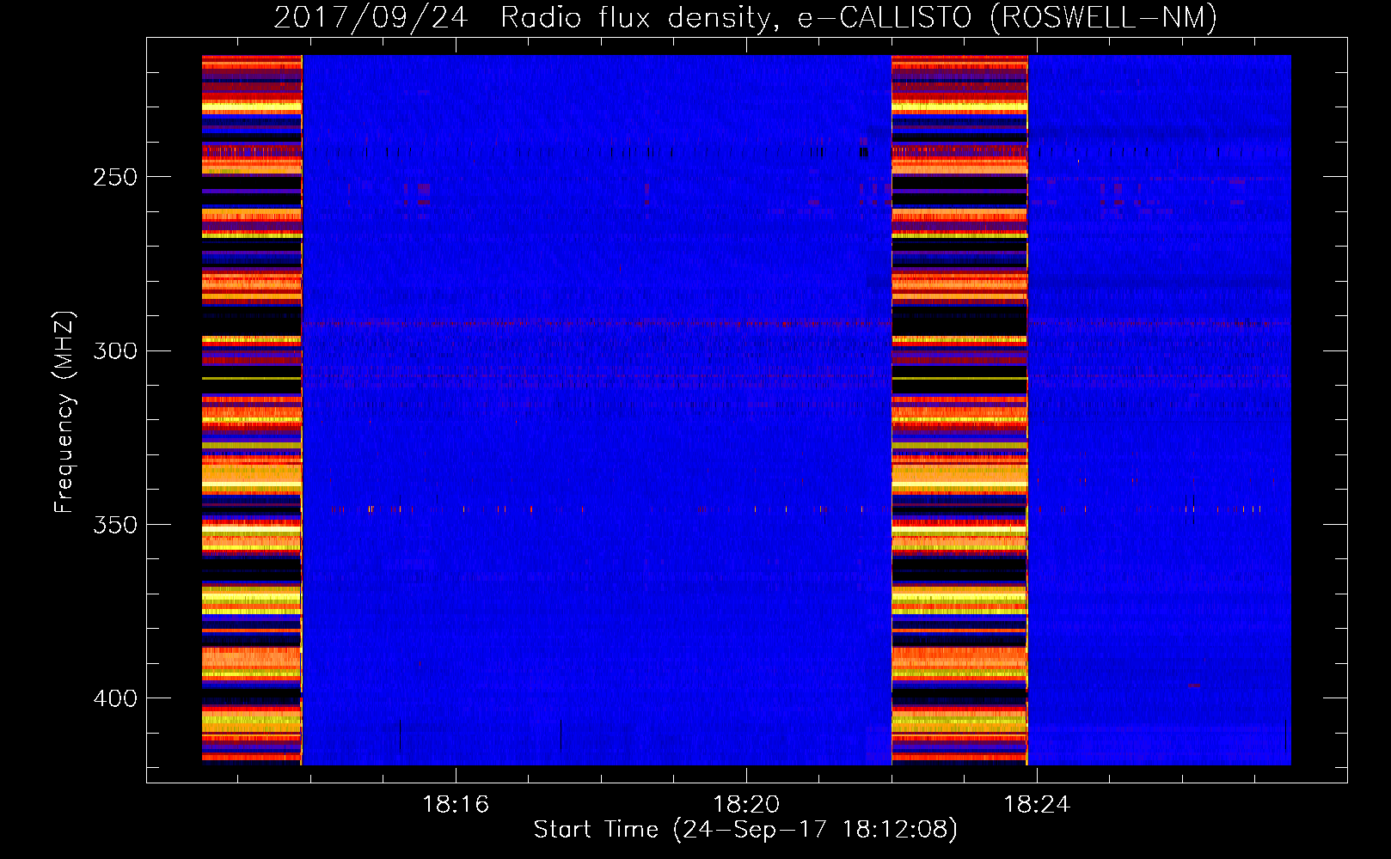Click the 350 frequency axis label

115,525
